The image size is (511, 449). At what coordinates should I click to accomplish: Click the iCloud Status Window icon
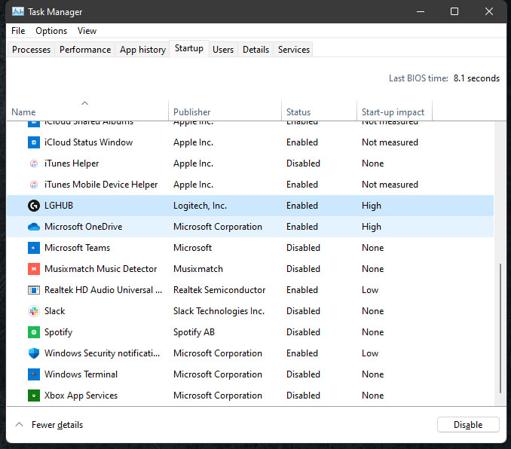click(34, 142)
